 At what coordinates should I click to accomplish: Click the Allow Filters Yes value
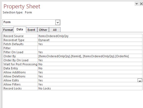(90, 84)
